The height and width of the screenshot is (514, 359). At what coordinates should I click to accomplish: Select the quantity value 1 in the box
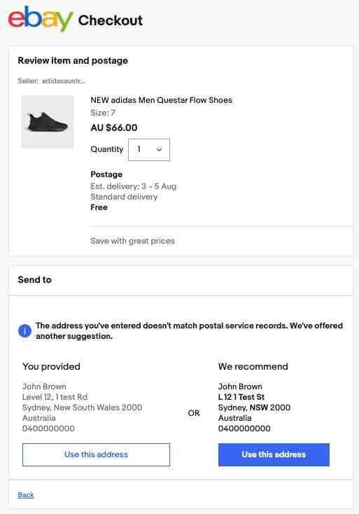(x=139, y=149)
